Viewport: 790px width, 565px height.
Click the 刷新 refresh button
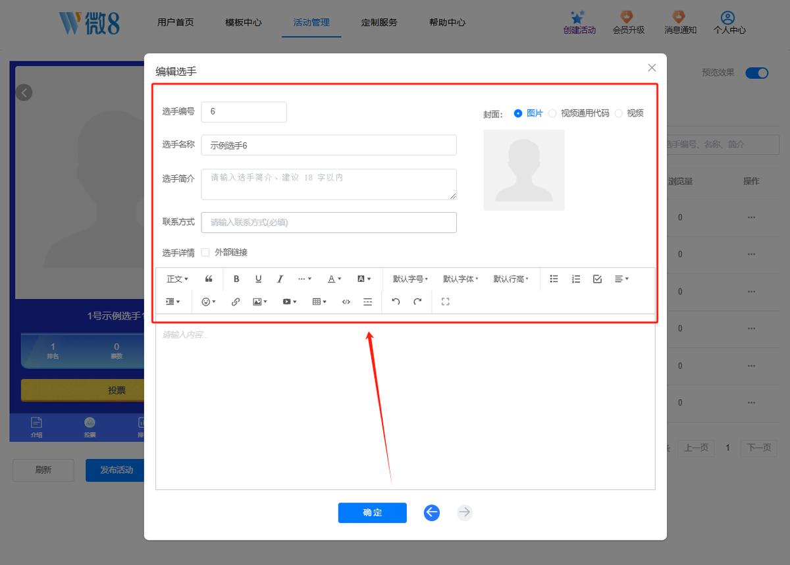(x=43, y=470)
